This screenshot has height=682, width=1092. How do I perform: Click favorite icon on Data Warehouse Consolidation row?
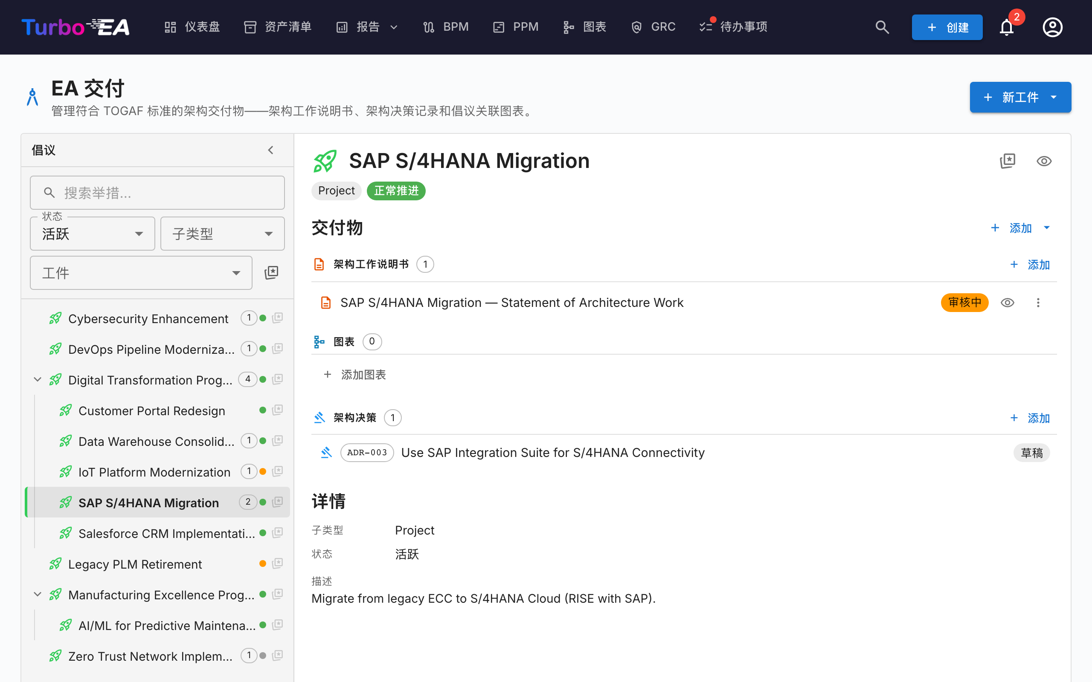tap(278, 441)
